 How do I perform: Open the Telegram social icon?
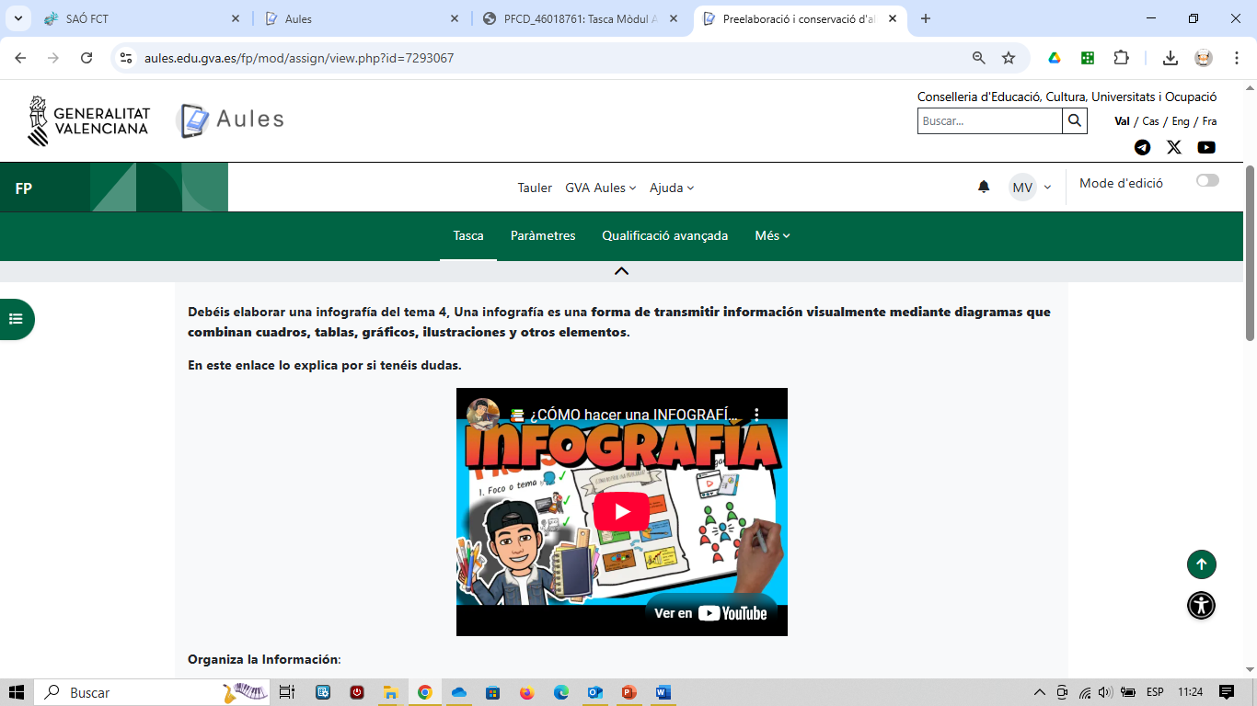[1142, 147]
